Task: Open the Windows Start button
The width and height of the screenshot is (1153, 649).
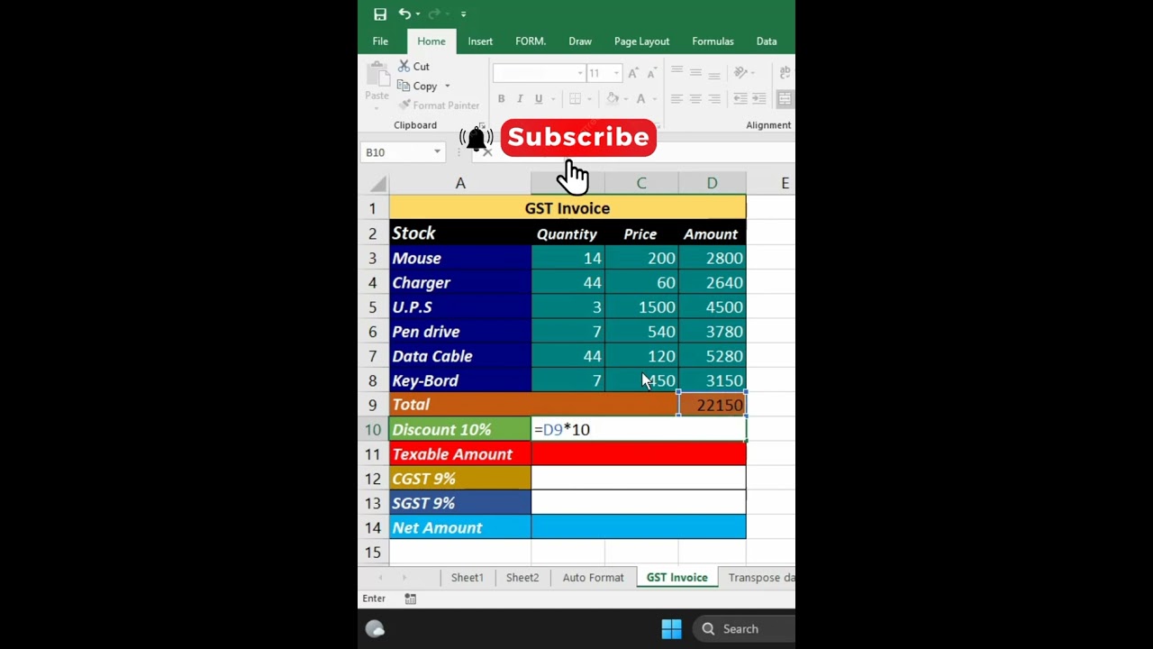Action: (671, 629)
